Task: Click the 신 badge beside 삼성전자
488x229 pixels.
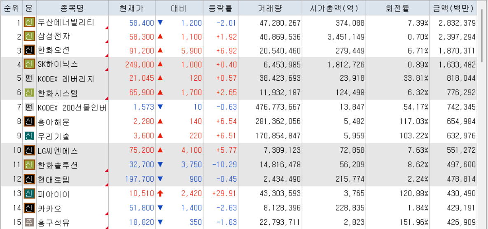Action: pos(29,36)
